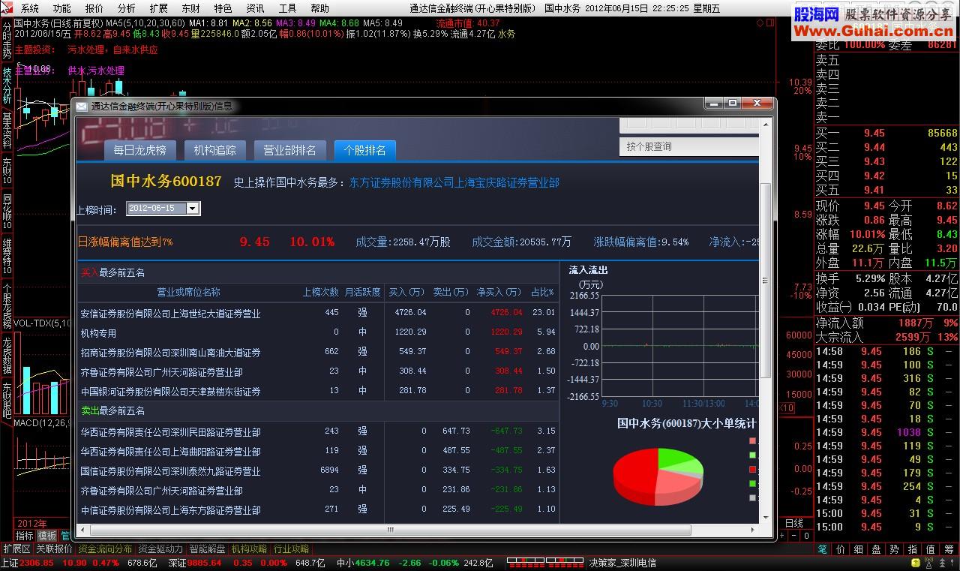
Task: Open 中信证券上海东方路营业部 row
Action: point(318,509)
